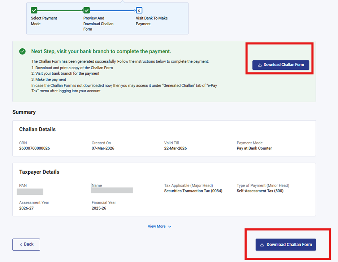Click the Valid Till date 22-Mar-2026
The height and width of the screenshot is (262, 338).
click(x=175, y=148)
